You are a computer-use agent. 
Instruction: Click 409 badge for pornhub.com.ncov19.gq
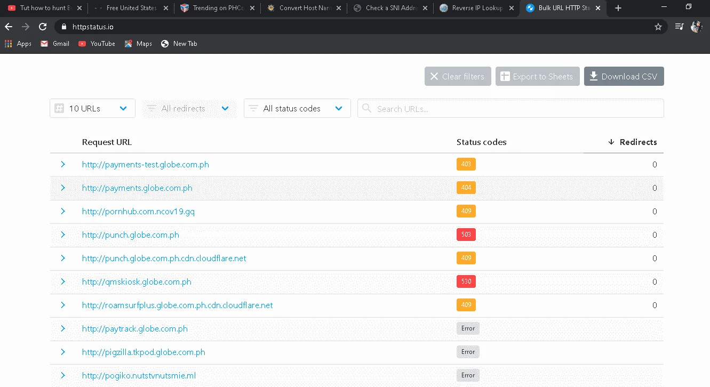pyautogui.click(x=466, y=211)
